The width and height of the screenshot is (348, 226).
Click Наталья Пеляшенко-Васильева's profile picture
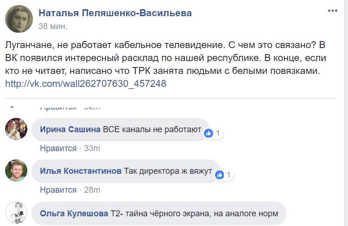pyautogui.click(x=19, y=20)
